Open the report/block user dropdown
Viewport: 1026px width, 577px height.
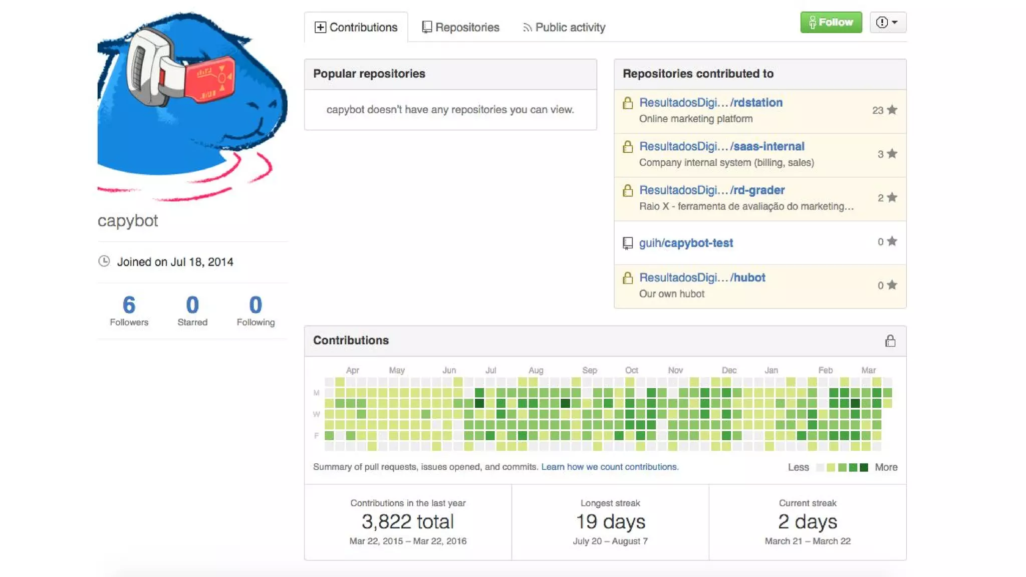(887, 23)
